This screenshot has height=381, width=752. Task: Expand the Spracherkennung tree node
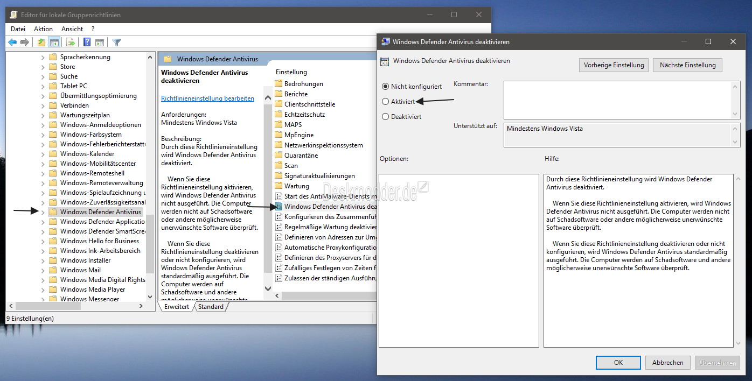click(43, 57)
